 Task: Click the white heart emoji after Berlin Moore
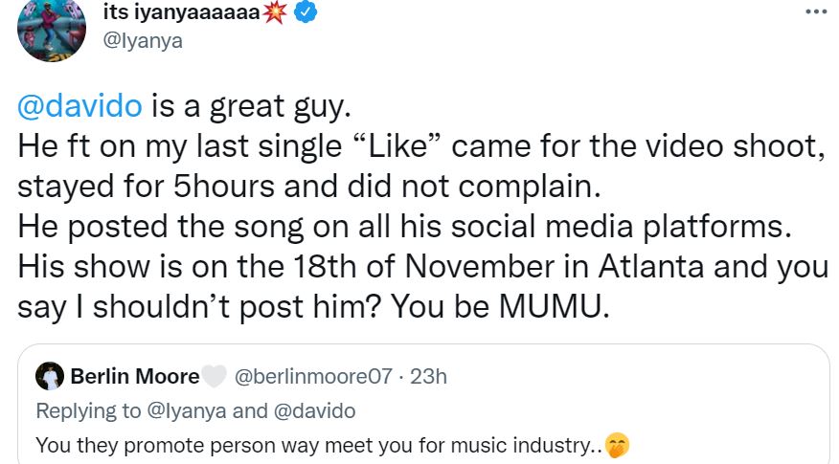point(213,376)
